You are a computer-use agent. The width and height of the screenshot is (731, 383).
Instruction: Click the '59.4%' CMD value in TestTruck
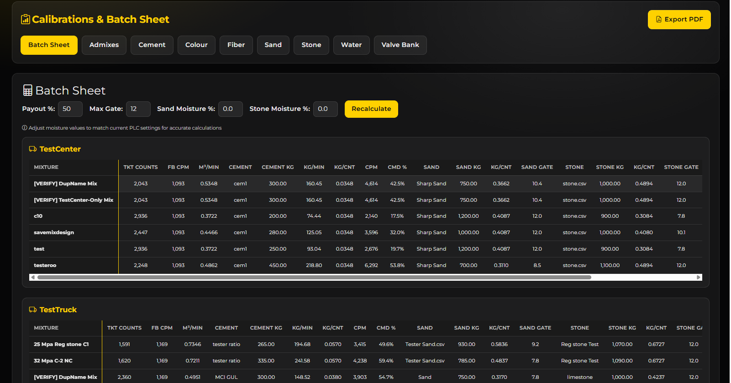click(386, 361)
